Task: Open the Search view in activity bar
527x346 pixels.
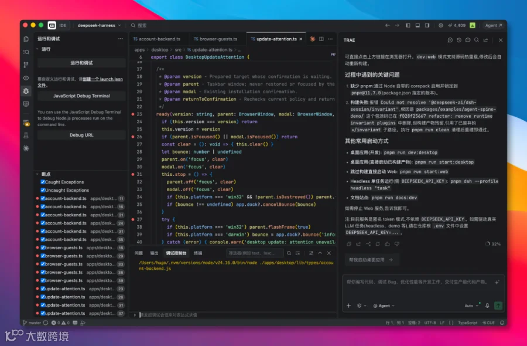Action: pyautogui.click(x=26, y=52)
